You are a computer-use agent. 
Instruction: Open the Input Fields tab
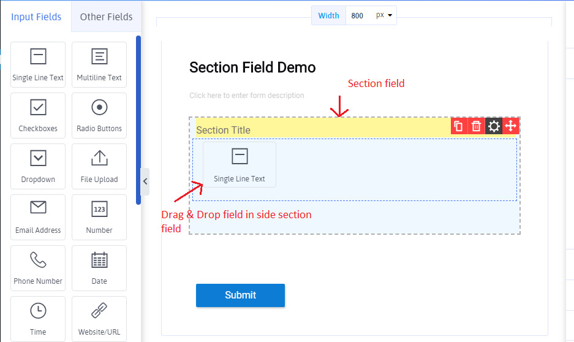[36, 17]
